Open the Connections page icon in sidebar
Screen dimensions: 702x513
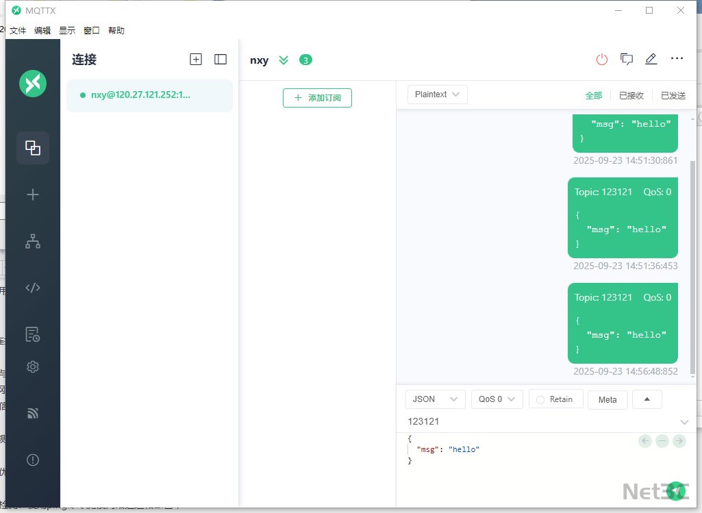pos(33,148)
